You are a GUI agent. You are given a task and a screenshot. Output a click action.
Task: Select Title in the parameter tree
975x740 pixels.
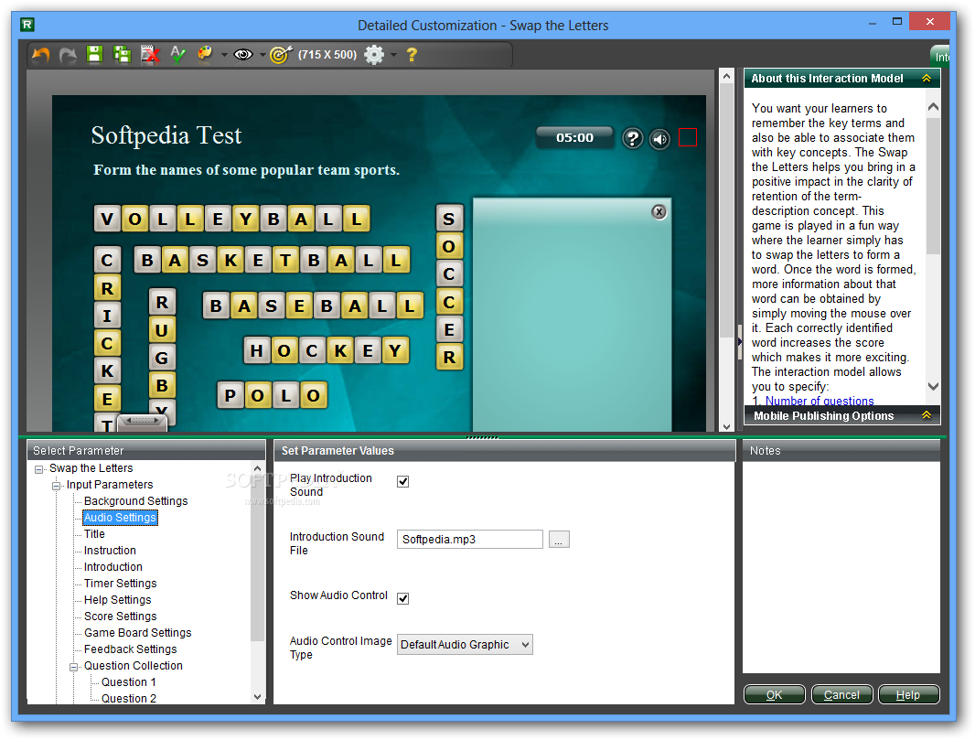[x=94, y=534]
